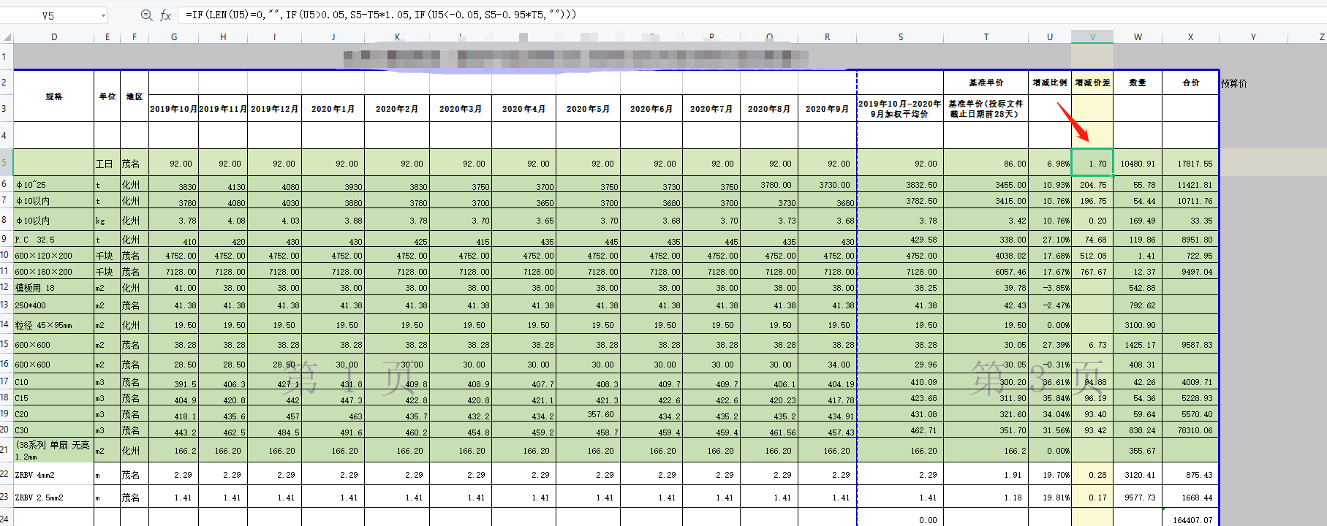The image size is (1327, 526).
Task: Select column H header
Action: 223,37
